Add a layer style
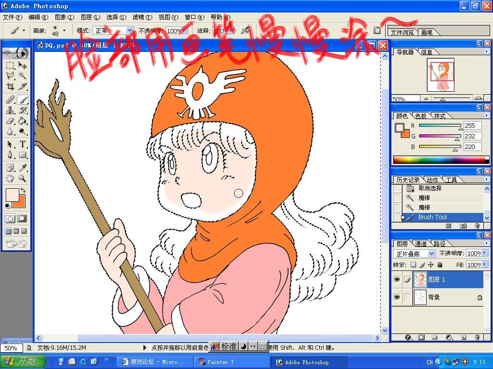493x369 pixels. 408,337
